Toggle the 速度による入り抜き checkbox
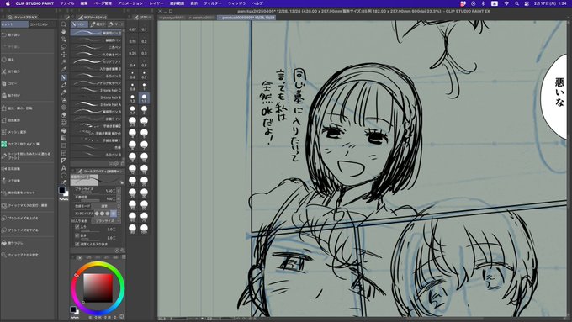572x322 pixels. 77,244
